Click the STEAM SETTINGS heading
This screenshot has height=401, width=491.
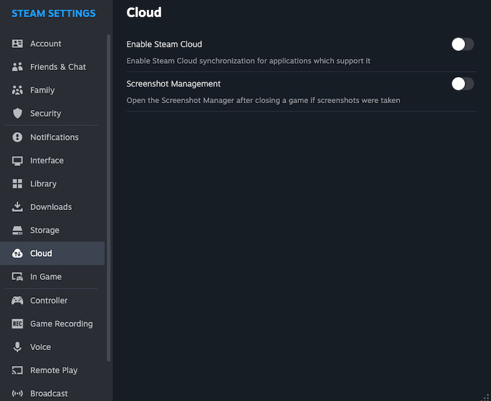click(x=53, y=14)
